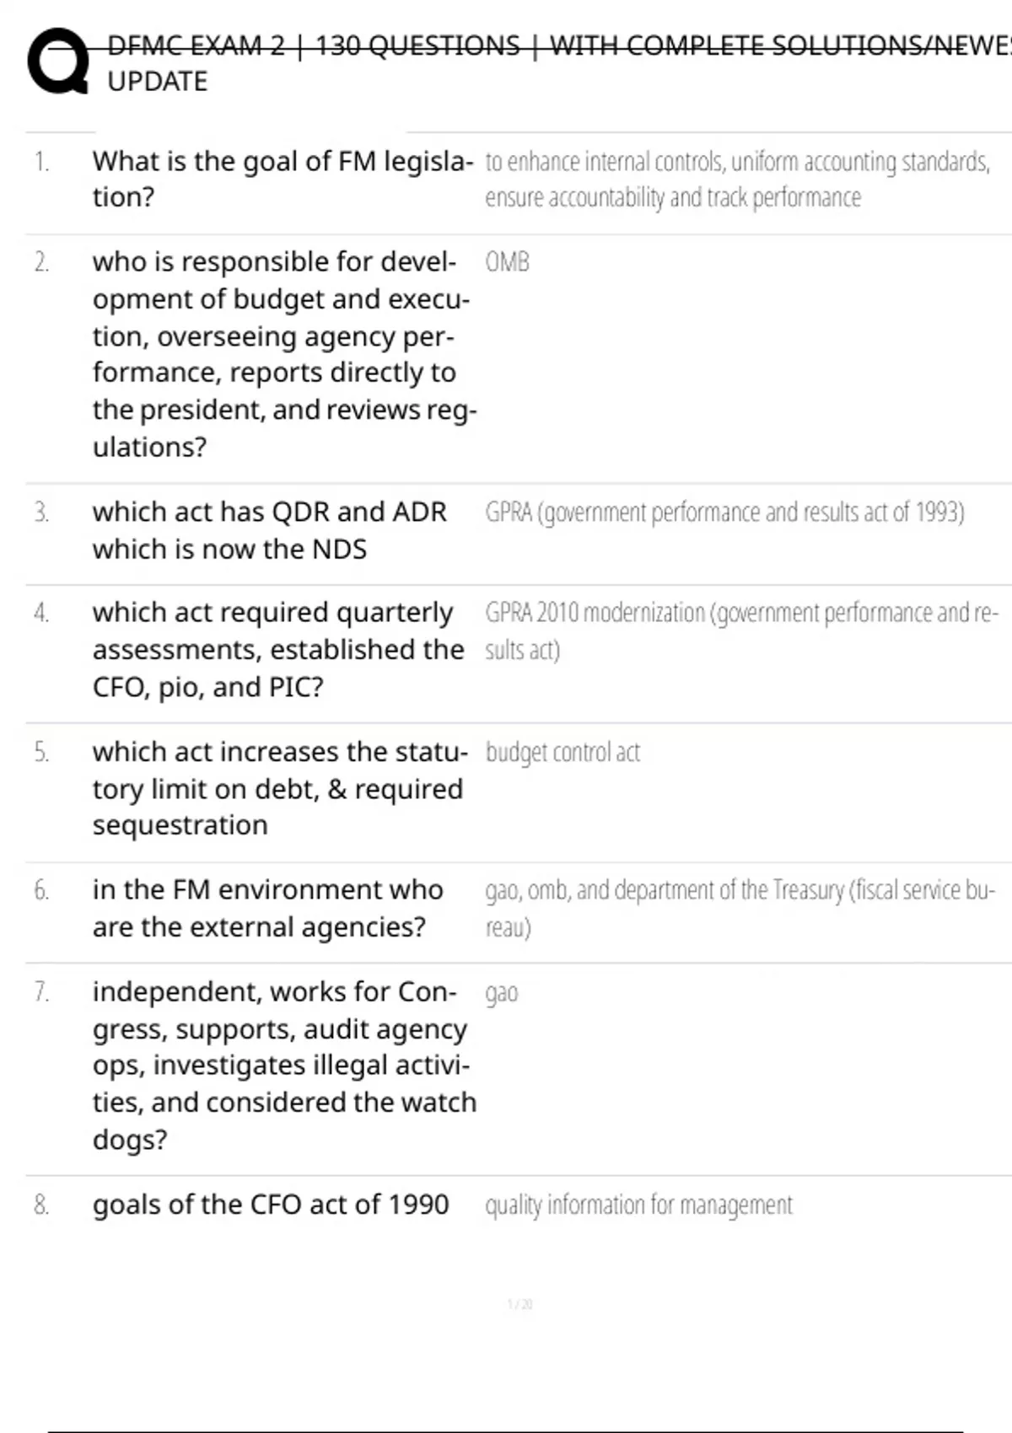Click the budget control act answer
Screen dimensions: 1012x1433
(563, 752)
